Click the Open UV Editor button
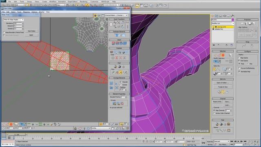This screenshot has height=147, width=261. (x=223, y=83)
